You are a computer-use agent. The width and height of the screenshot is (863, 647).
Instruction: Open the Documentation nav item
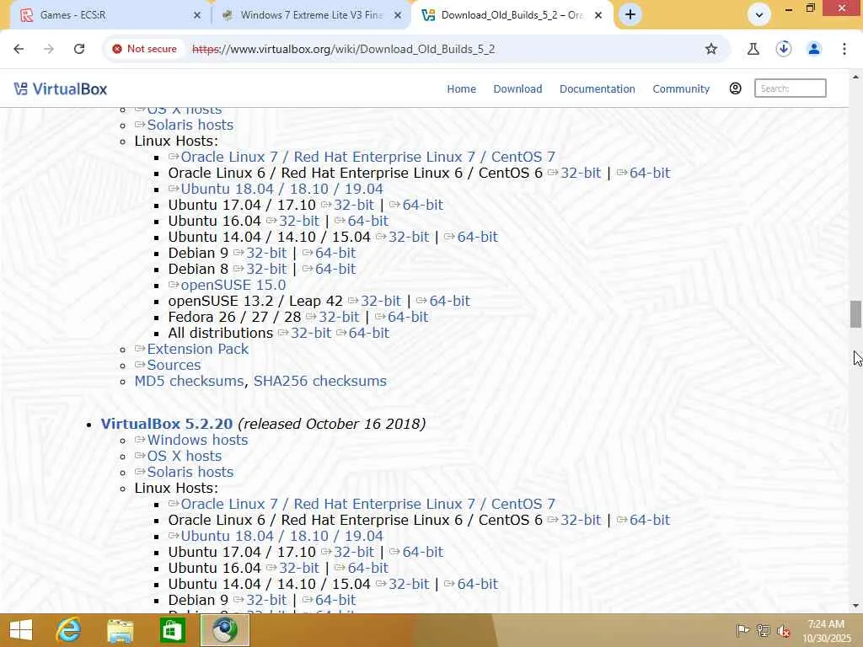pos(598,88)
